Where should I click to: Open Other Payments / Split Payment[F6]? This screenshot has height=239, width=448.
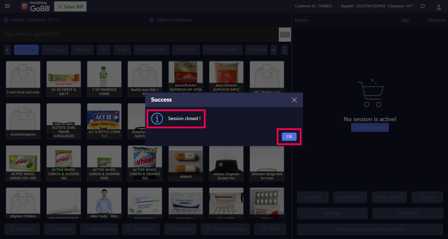[370, 230]
